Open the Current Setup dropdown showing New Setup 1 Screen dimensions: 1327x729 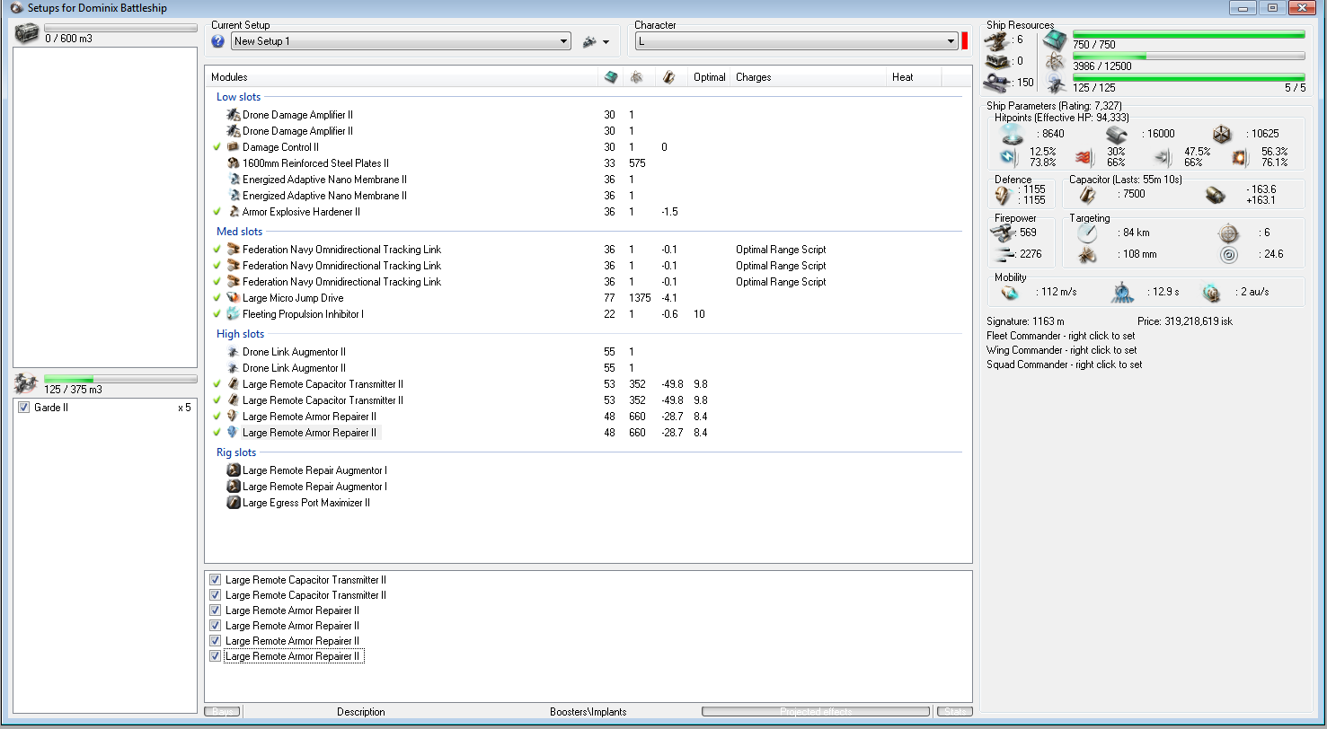[x=400, y=41]
